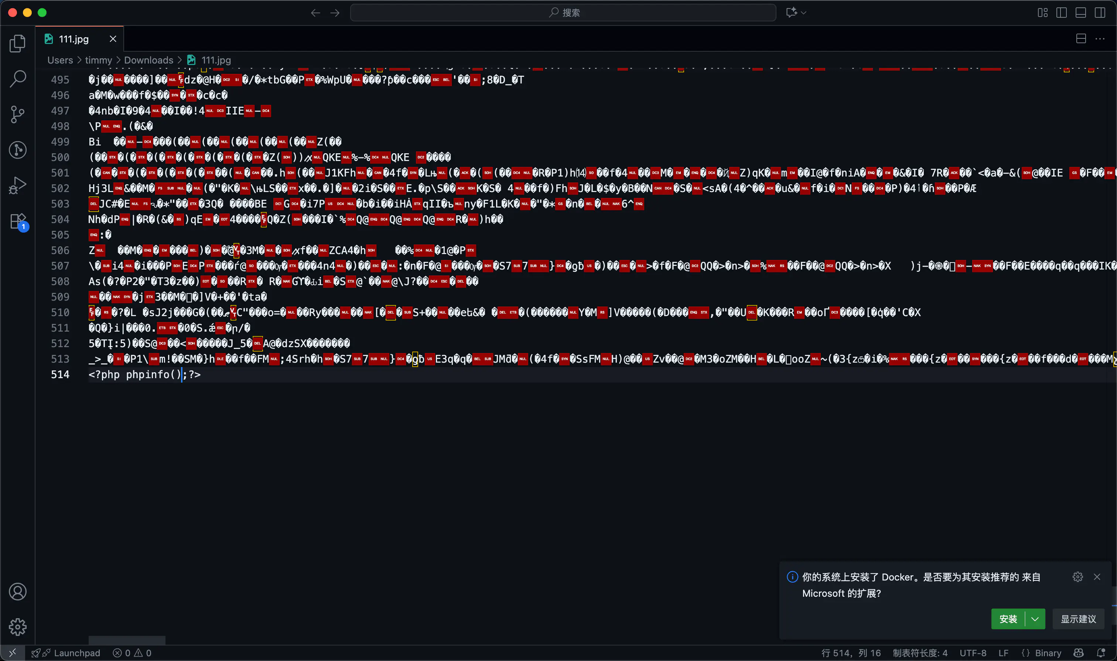Toggle the bottom panel visibility
Viewport: 1117px width, 661px height.
[1080, 13]
